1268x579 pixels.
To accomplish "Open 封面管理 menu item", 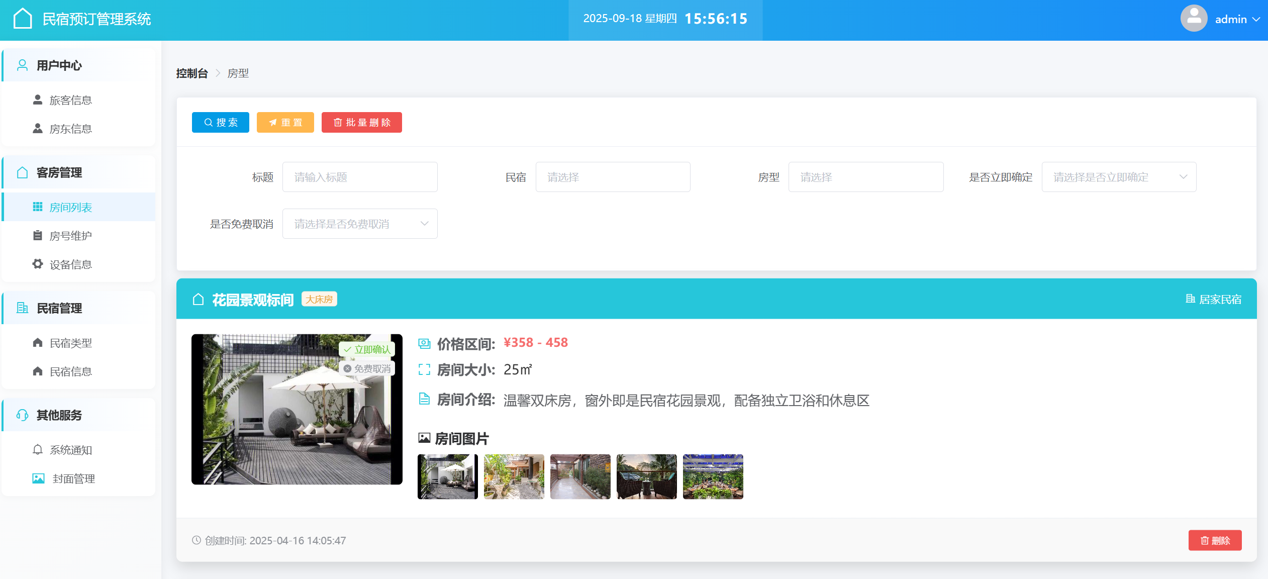I will point(79,478).
